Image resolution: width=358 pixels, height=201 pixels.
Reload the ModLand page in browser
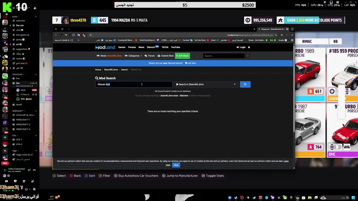pyautogui.click(x=282, y=35)
